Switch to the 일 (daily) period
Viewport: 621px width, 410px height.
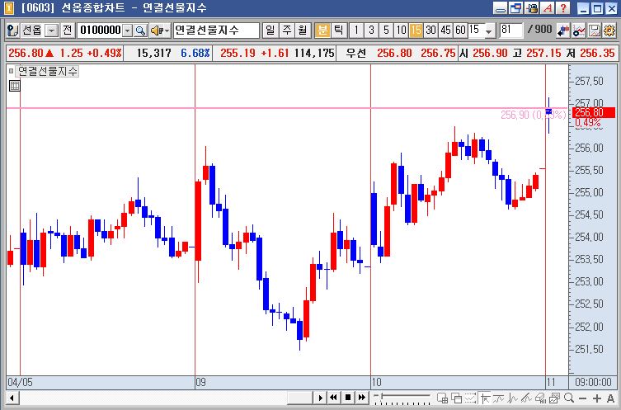[x=271, y=31]
